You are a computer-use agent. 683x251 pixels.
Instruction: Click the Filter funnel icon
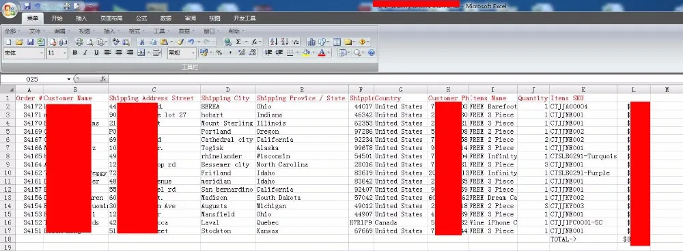click(x=295, y=42)
